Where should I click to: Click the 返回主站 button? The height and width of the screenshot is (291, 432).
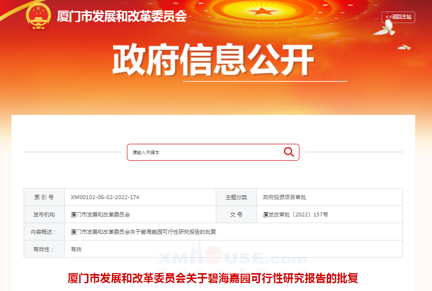pyautogui.click(x=398, y=17)
